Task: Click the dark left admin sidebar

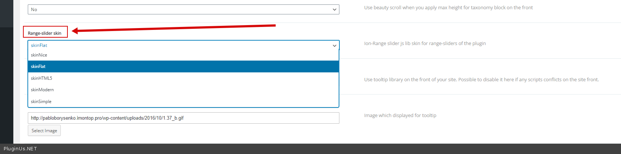Action: 7,85
